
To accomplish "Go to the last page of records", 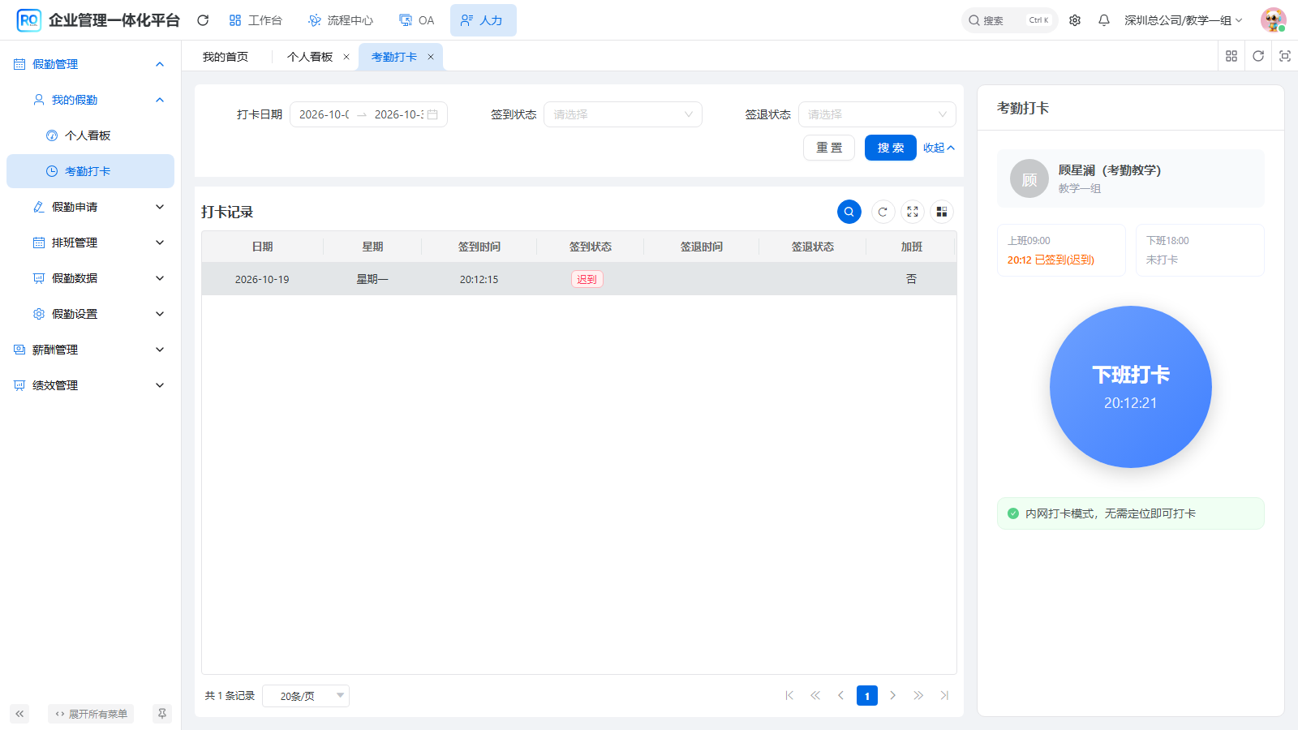I will coord(944,695).
